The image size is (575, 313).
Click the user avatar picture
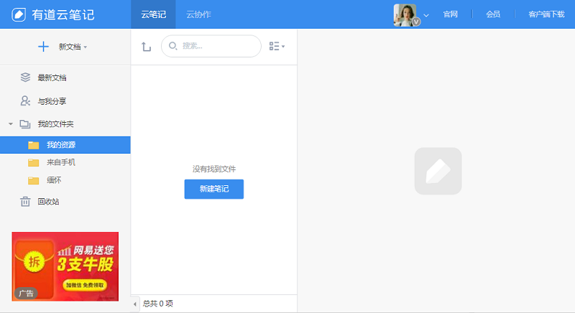(405, 14)
